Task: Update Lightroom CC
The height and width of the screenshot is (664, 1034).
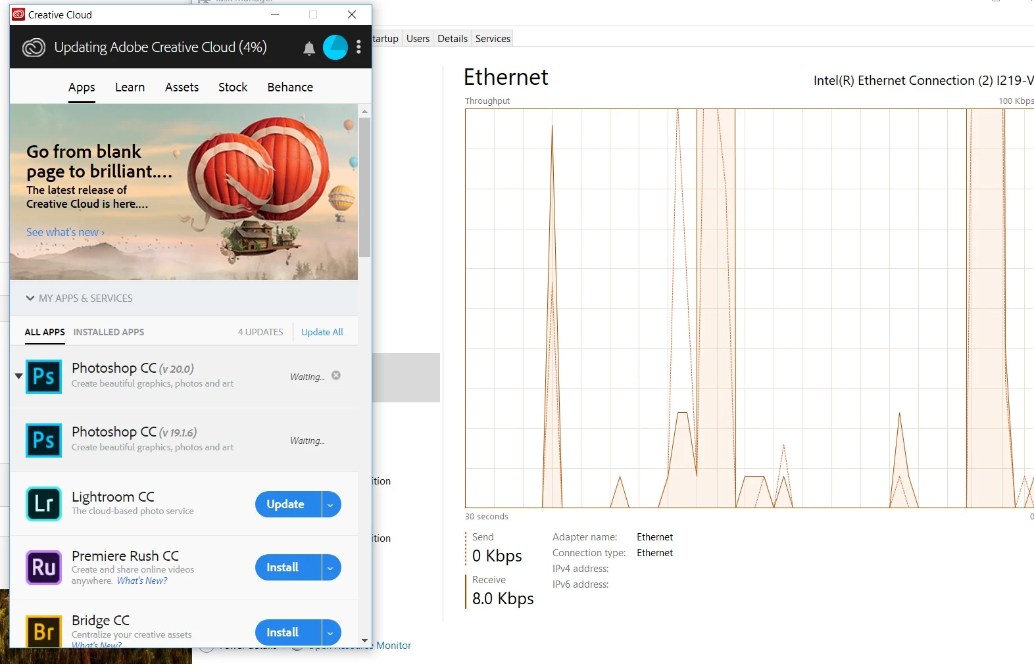Action: [x=288, y=504]
